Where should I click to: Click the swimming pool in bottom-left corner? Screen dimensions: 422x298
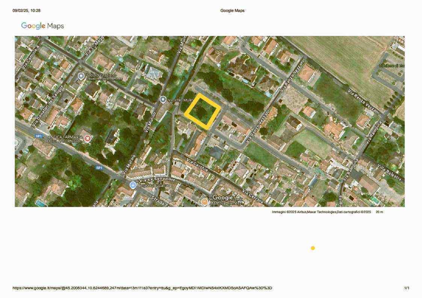[x=39, y=203]
